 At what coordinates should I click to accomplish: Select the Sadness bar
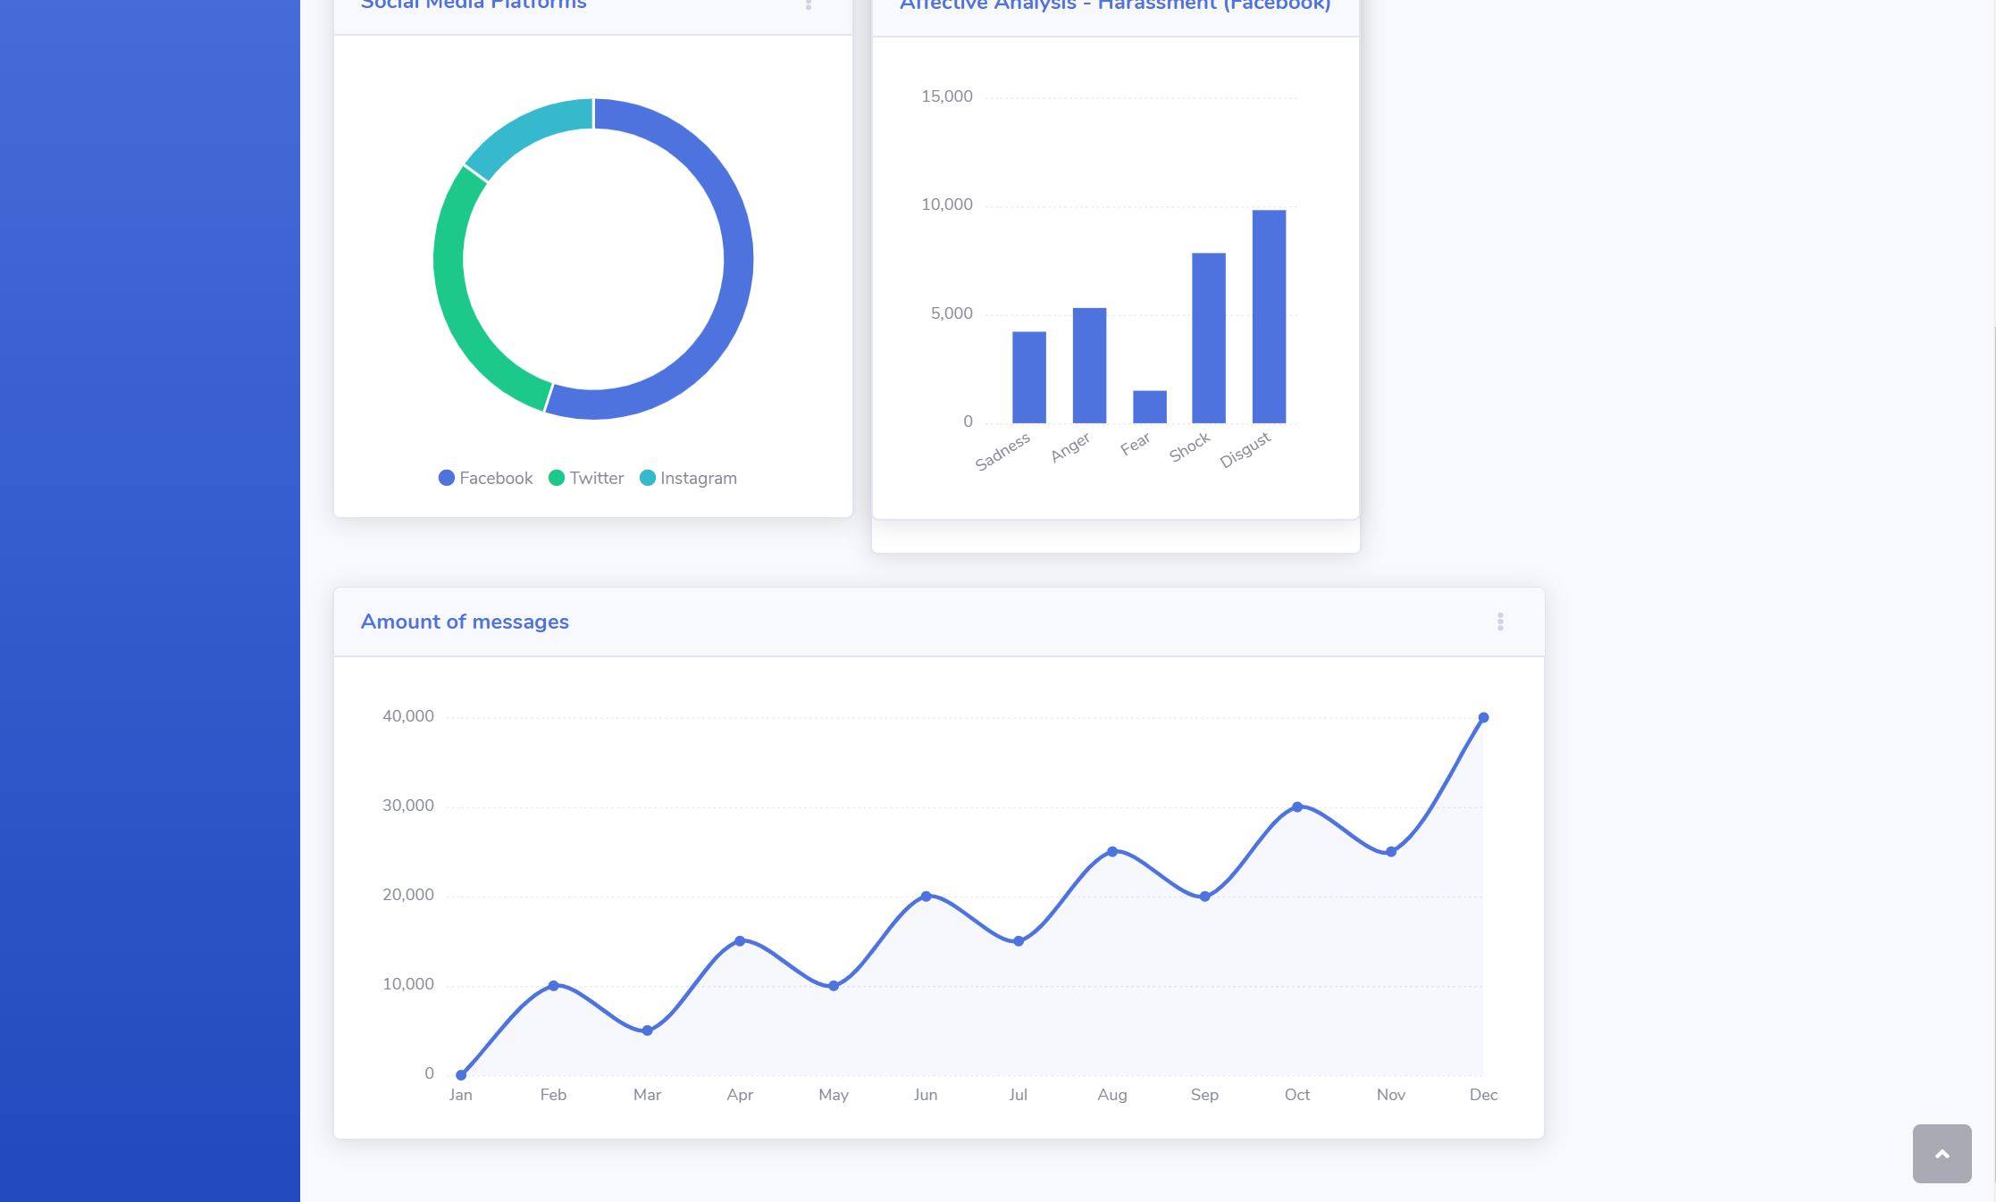click(x=1028, y=377)
